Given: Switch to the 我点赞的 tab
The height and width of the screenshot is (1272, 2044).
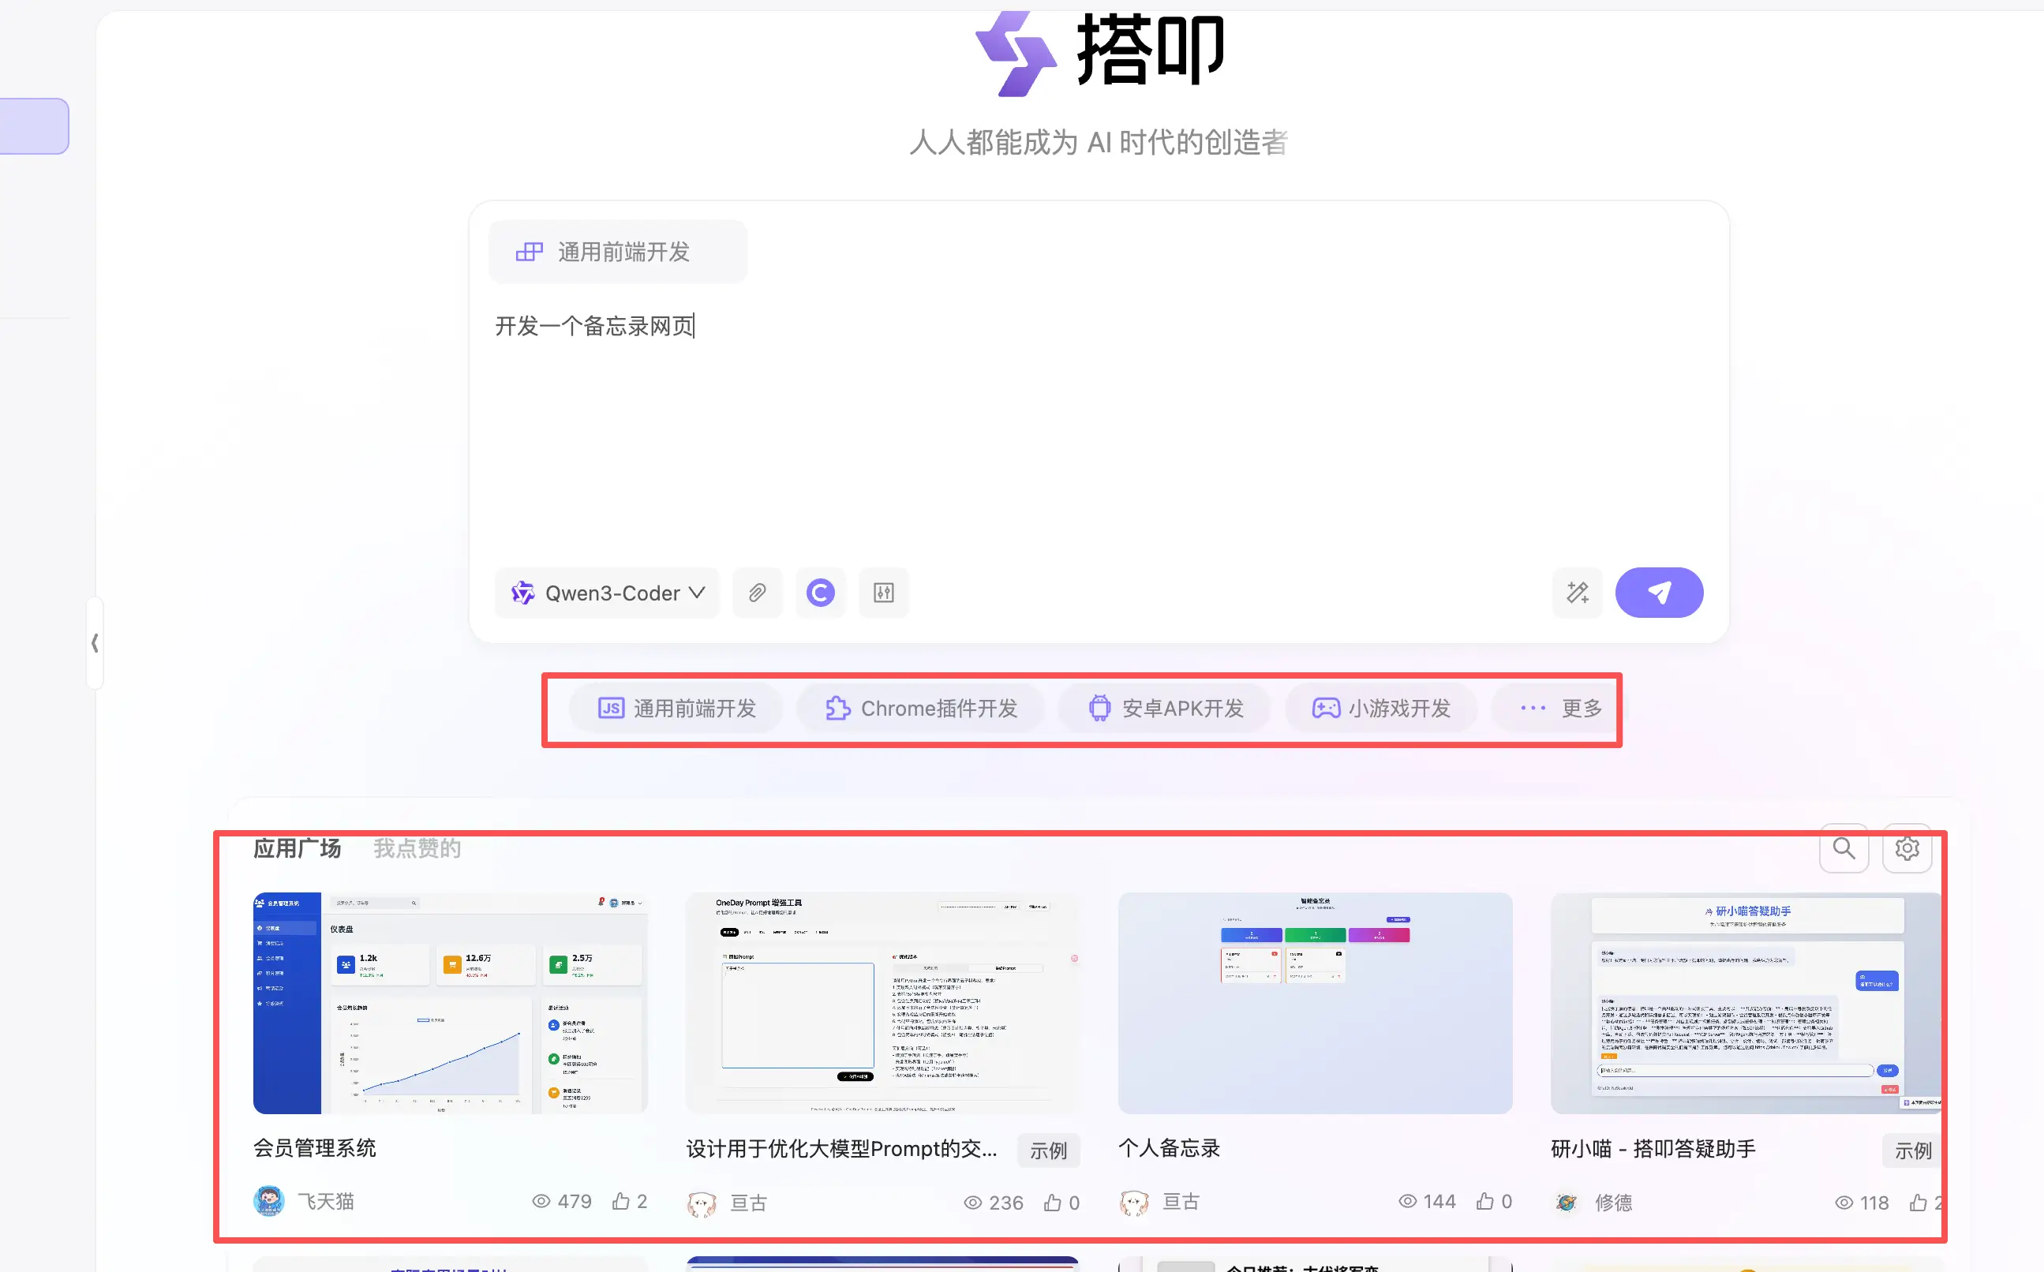Looking at the screenshot, I should pyautogui.click(x=417, y=848).
